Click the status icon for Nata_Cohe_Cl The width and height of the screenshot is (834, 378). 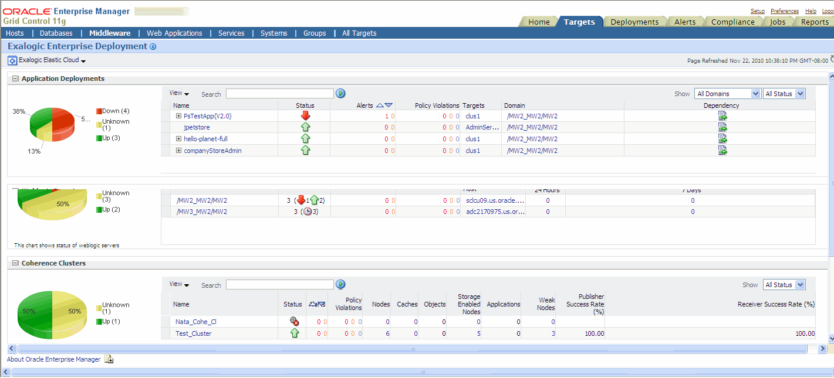(295, 321)
